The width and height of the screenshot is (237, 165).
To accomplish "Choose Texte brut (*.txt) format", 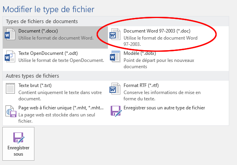I will (35, 85).
